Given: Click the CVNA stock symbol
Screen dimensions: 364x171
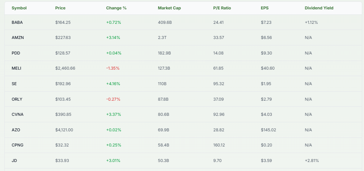Looking at the screenshot, I should (18, 114).
